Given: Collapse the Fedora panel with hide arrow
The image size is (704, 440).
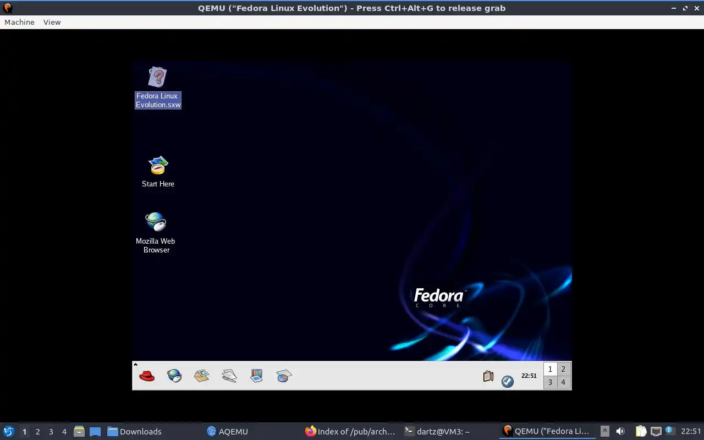Looking at the screenshot, I should point(135,364).
